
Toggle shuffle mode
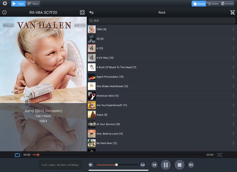coord(220,155)
